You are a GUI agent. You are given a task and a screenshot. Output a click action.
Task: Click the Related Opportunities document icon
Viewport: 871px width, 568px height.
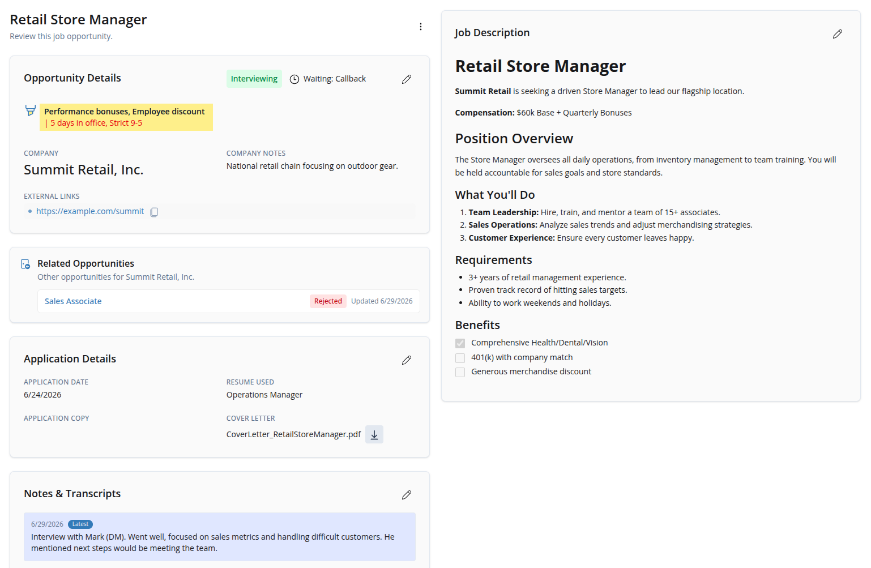(x=25, y=264)
